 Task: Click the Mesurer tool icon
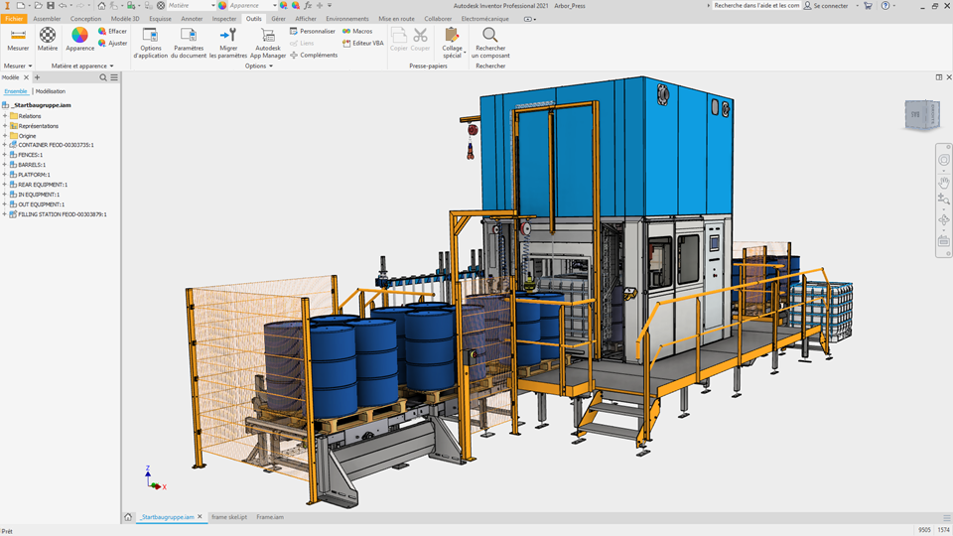pos(18,36)
